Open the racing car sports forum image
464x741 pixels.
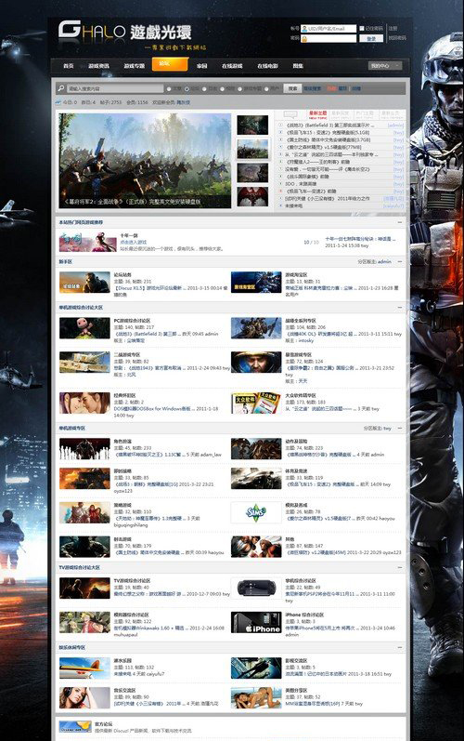pos(256,479)
